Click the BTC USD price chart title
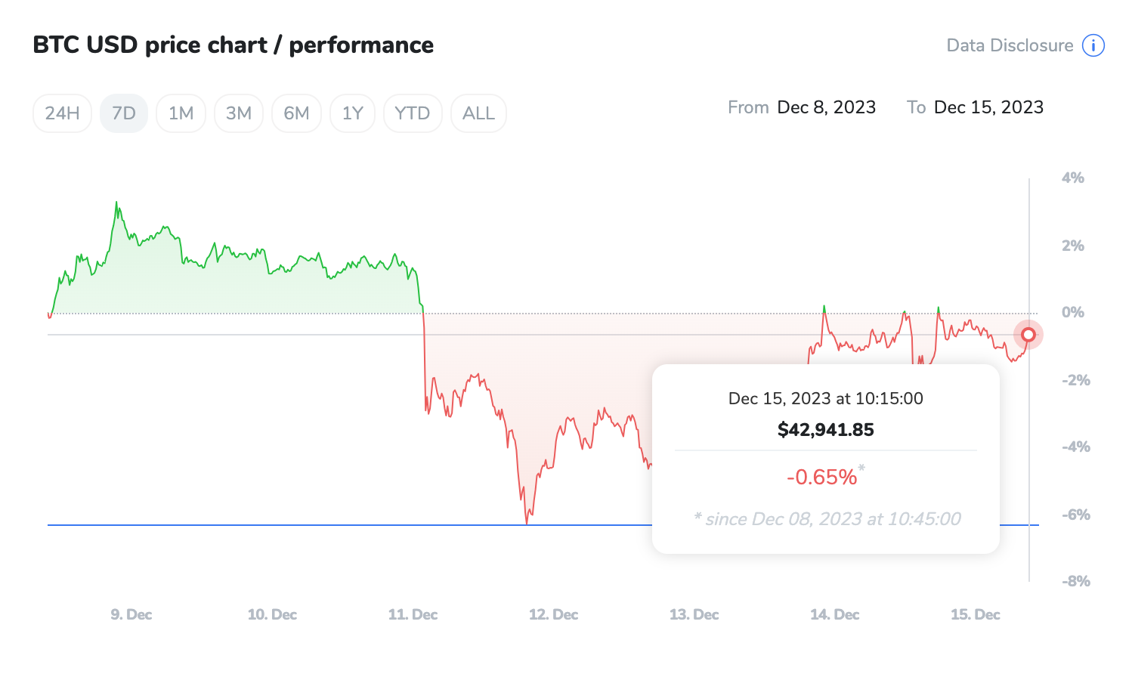Image resolution: width=1132 pixels, height=674 pixels. tap(233, 45)
